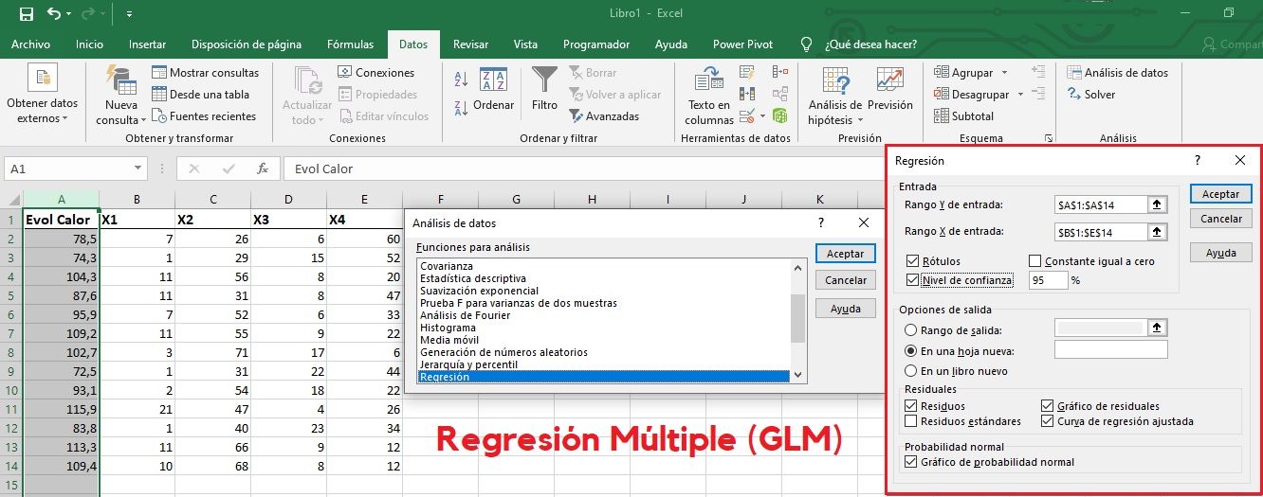Switch to the Fórmulas tab
This screenshot has height=497, width=1263.
[x=350, y=44]
